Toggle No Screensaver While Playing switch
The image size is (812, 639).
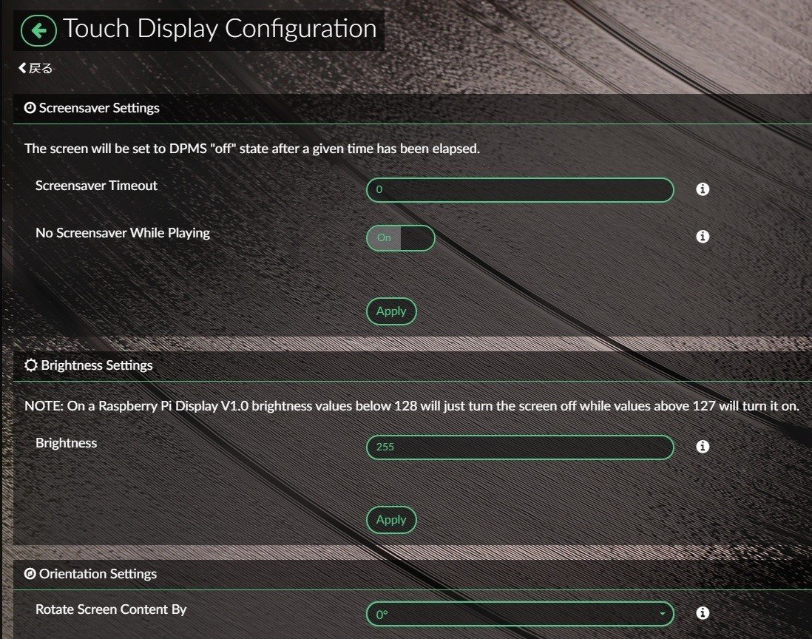(400, 237)
